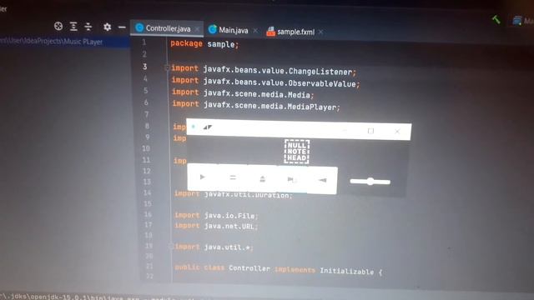Click 'javafx.scene.media.Media;' import line
534x300 pixels.
243,93
